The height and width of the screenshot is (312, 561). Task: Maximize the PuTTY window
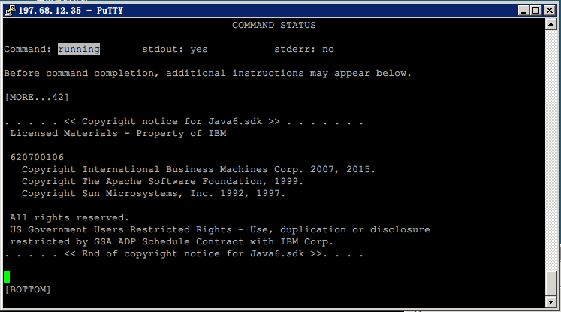pos(536,10)
